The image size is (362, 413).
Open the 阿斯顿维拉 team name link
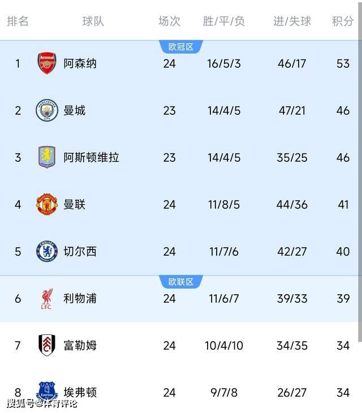coord(91,157)
